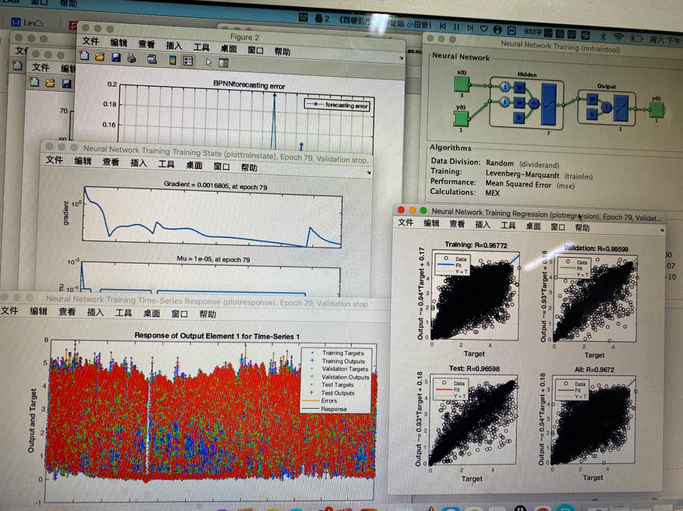
Task: Open 桌面 menu in Time-Series Response window
Action: click(x=152, y=313)
